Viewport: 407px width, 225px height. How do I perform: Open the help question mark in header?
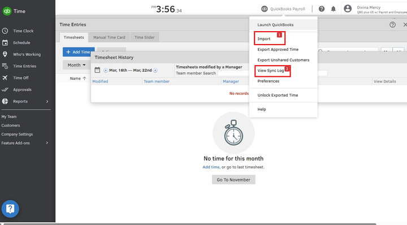click(322, 9)
